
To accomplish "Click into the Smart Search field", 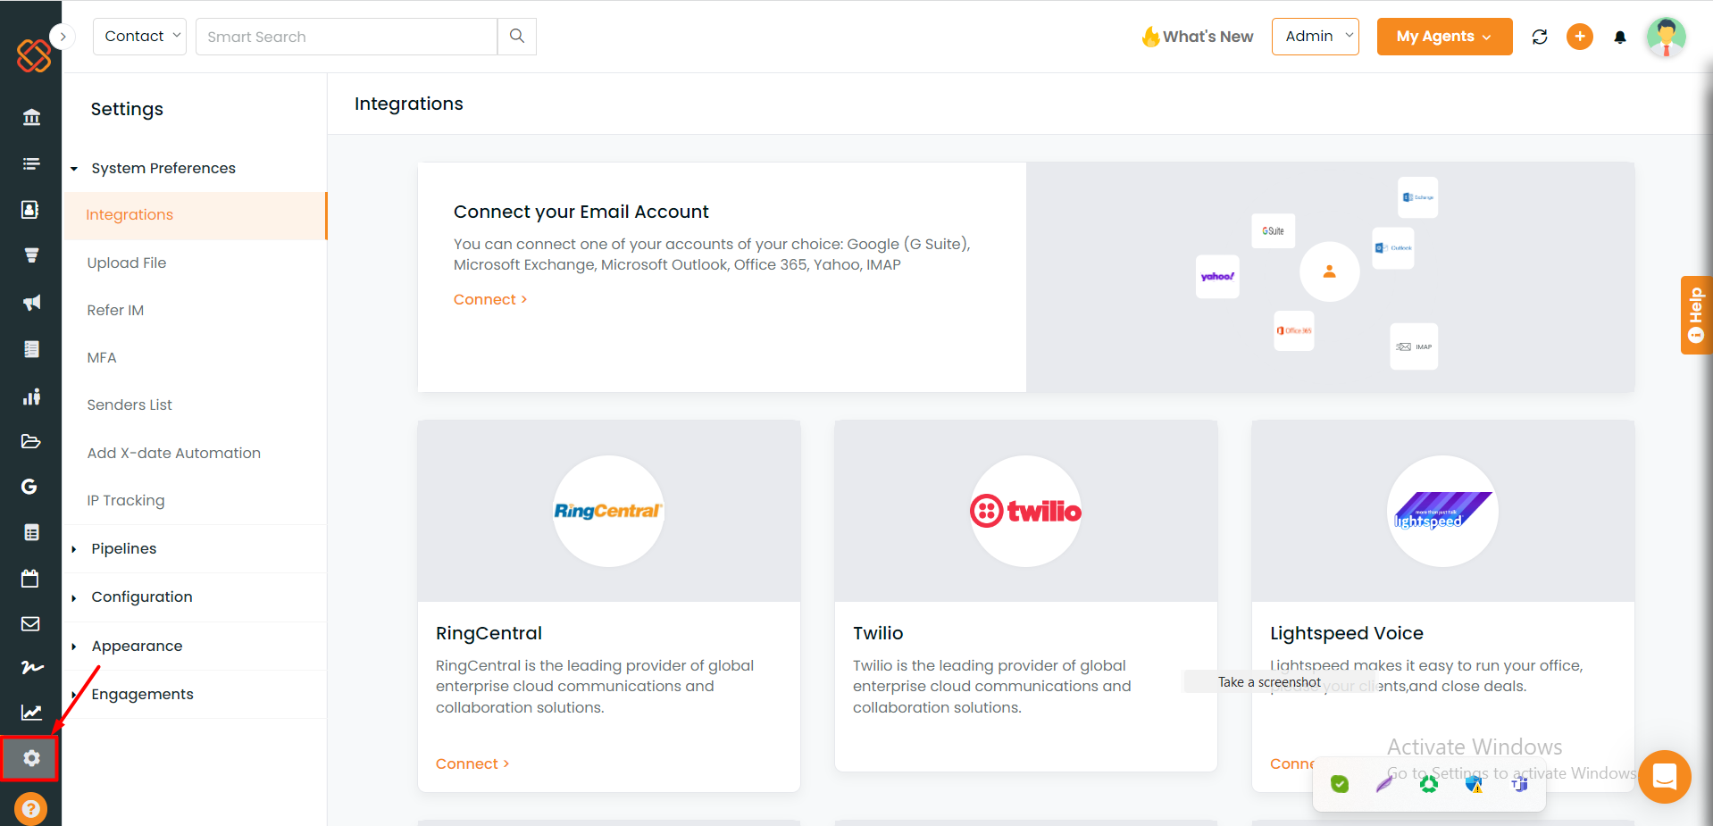I will coord(347,37).
